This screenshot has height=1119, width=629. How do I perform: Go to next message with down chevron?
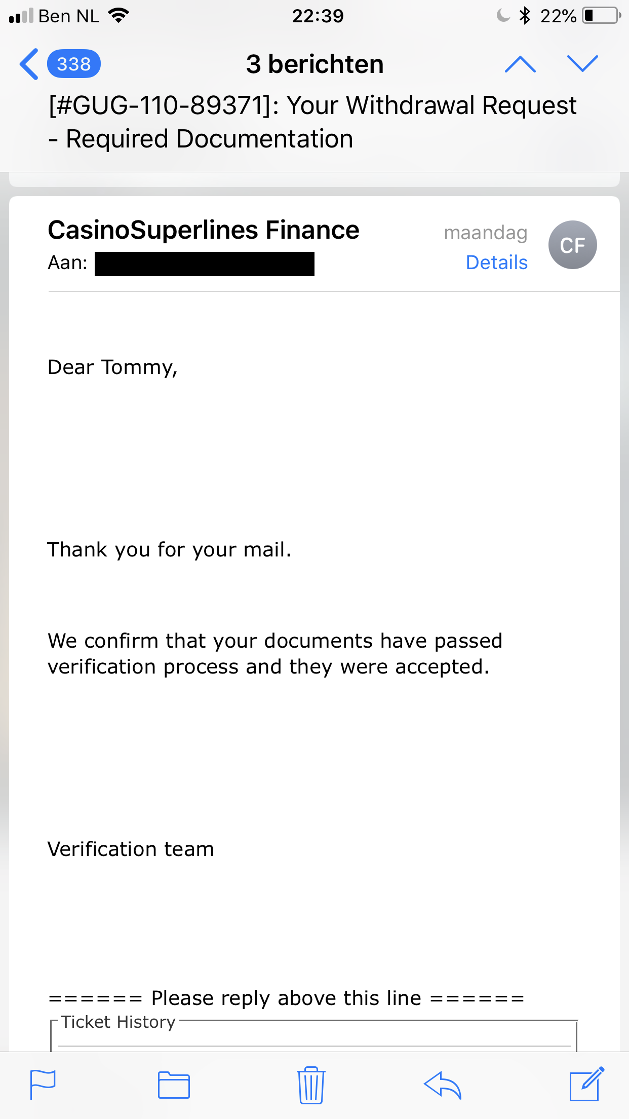pos(582,64)
